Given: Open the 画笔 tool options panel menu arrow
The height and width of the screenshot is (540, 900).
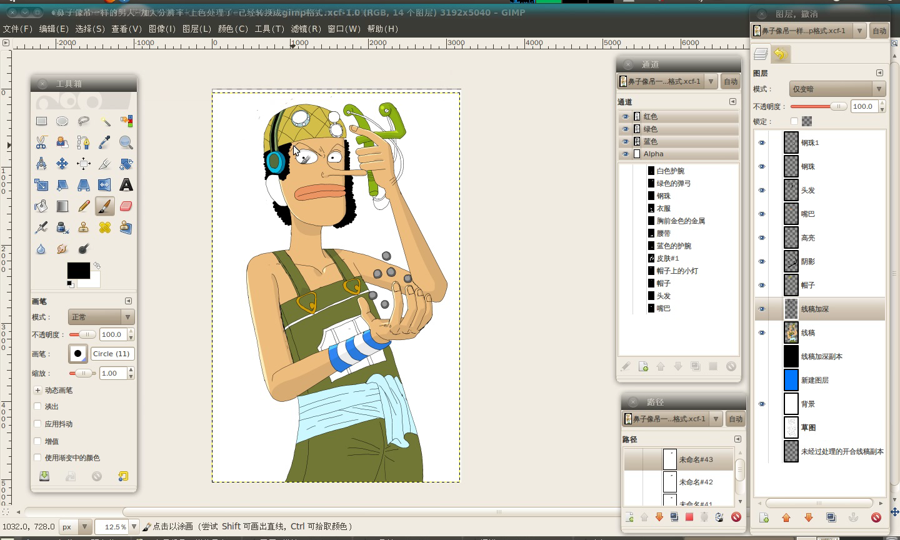Looking at the screenshot, I should [128, 301].
